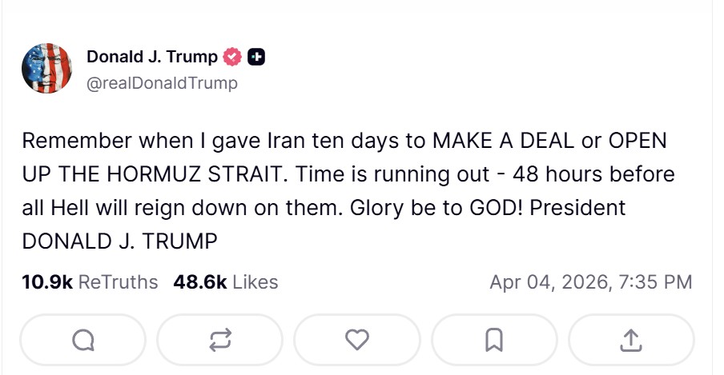Visit the @realDonaldTrump handle link
Image resolution: width=724 pixels, height=375 pixels.
click(x=162, y=82)
